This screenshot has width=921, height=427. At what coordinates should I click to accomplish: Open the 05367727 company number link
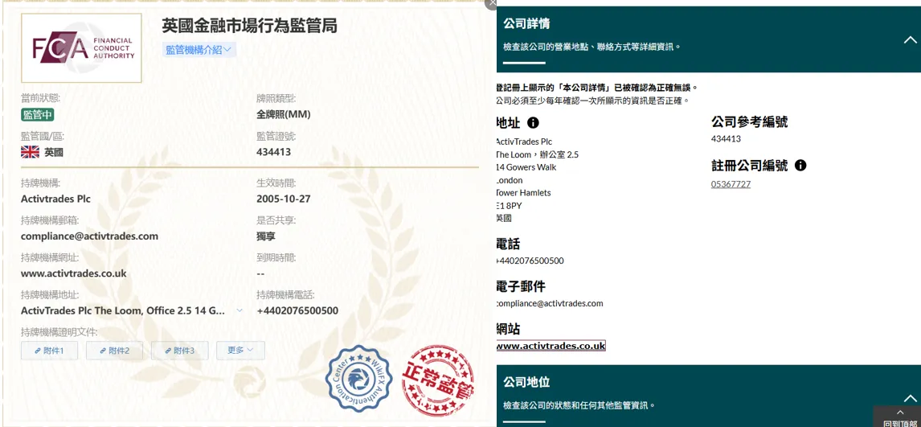click(x=731, y=184)
